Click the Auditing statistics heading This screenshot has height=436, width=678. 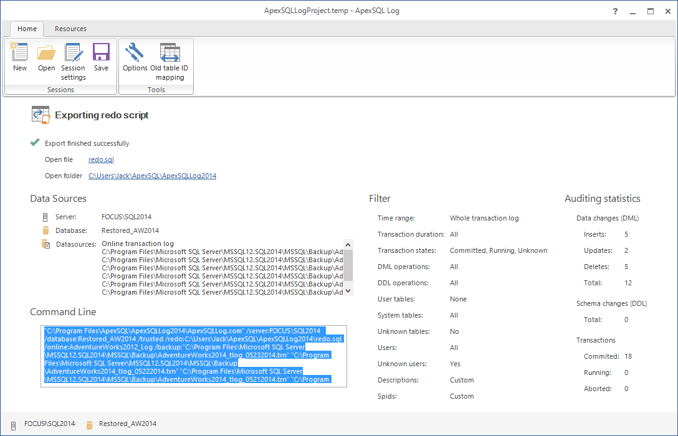pyautogui.click(x=603, y=198)
